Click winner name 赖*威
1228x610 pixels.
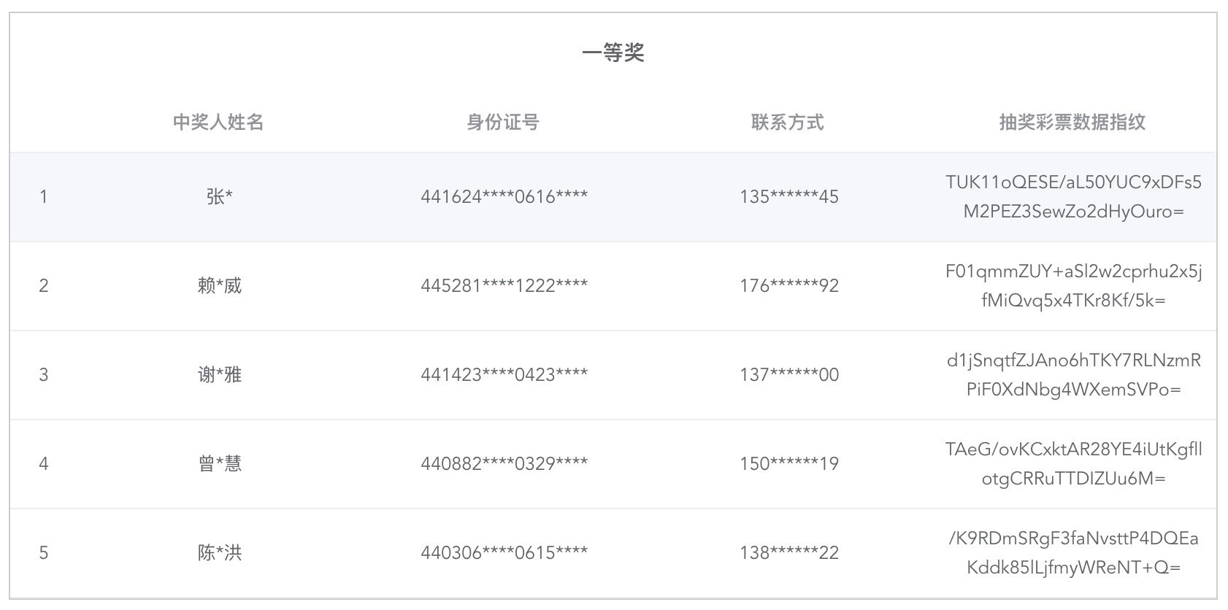219,285
